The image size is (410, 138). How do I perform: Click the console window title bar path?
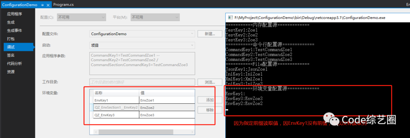click(310, 18)
